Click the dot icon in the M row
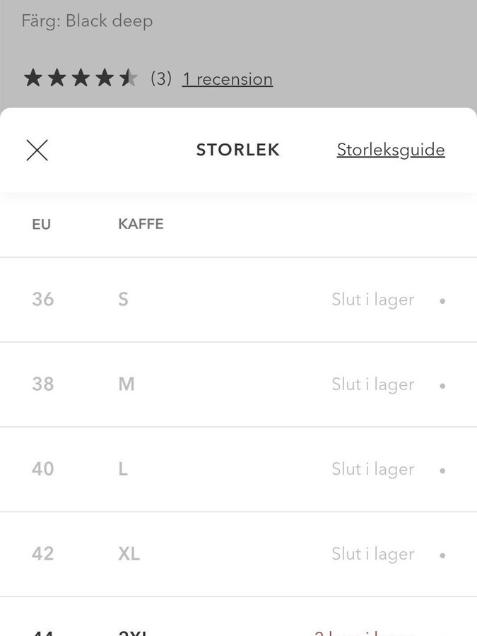 pos(442,386)
